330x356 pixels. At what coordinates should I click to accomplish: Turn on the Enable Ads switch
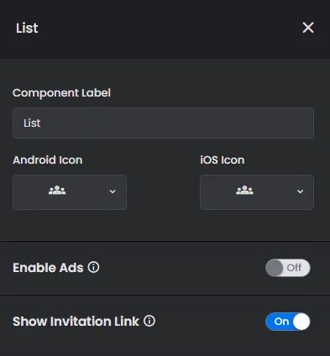click(x=288, y=268)
